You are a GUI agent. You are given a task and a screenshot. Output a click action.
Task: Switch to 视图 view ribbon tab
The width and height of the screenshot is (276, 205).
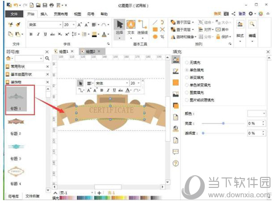77,14
